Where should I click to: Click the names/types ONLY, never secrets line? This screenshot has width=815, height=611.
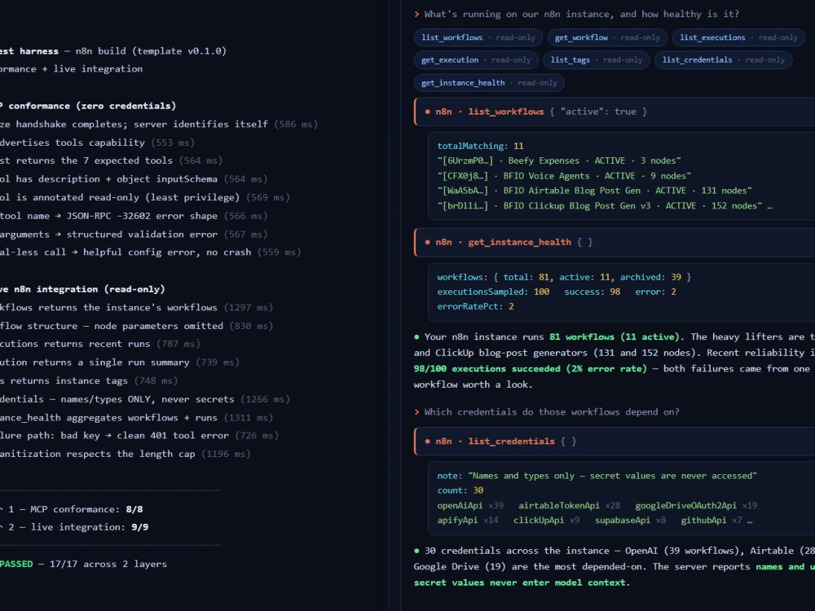(145, 399)
